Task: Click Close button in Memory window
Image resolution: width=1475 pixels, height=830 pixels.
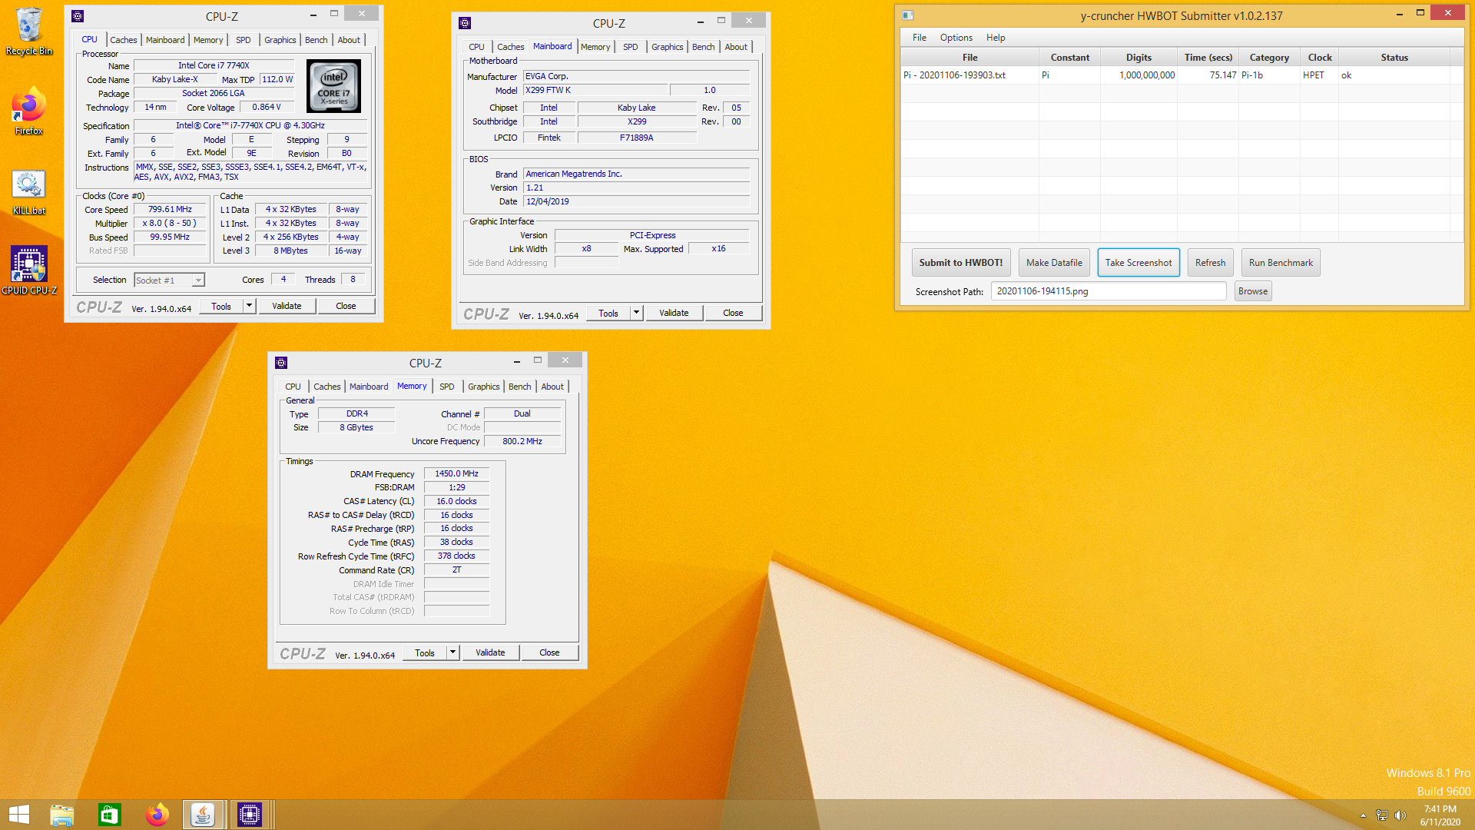Action: [x=549, y=652]
